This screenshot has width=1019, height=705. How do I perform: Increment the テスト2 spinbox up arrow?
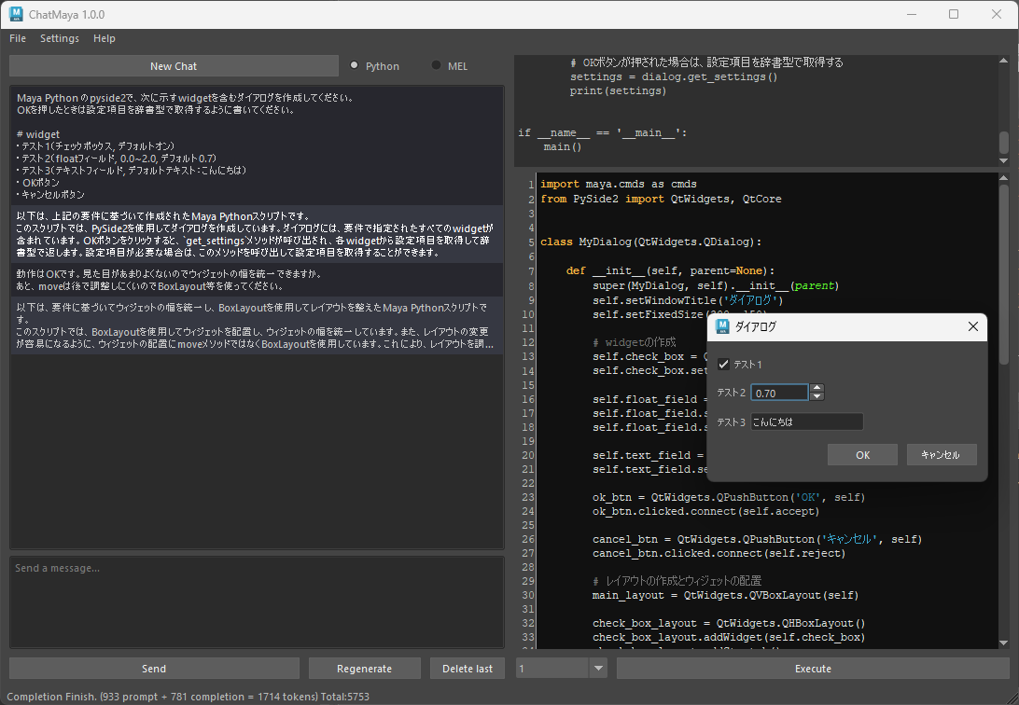(817, 388)
